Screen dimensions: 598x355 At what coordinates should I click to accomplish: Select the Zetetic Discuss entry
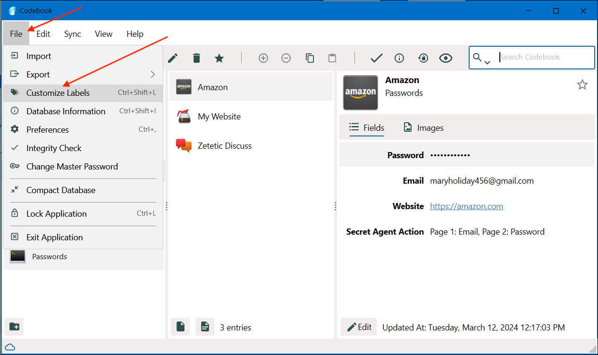click(x=251, y=145)
